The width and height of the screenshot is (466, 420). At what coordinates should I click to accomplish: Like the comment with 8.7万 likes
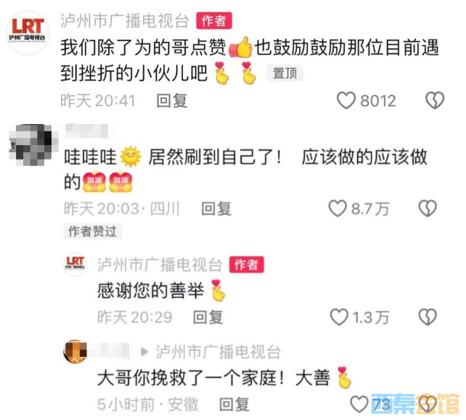click(x=338, y=208)
